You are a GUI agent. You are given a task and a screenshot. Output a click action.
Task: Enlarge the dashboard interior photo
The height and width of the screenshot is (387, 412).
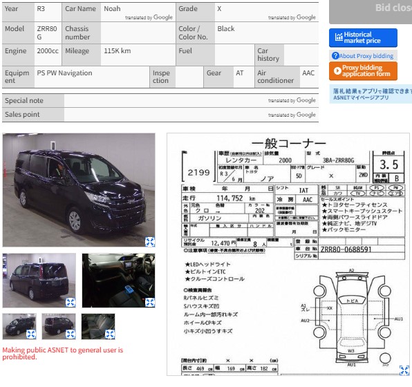click(150, 303)
